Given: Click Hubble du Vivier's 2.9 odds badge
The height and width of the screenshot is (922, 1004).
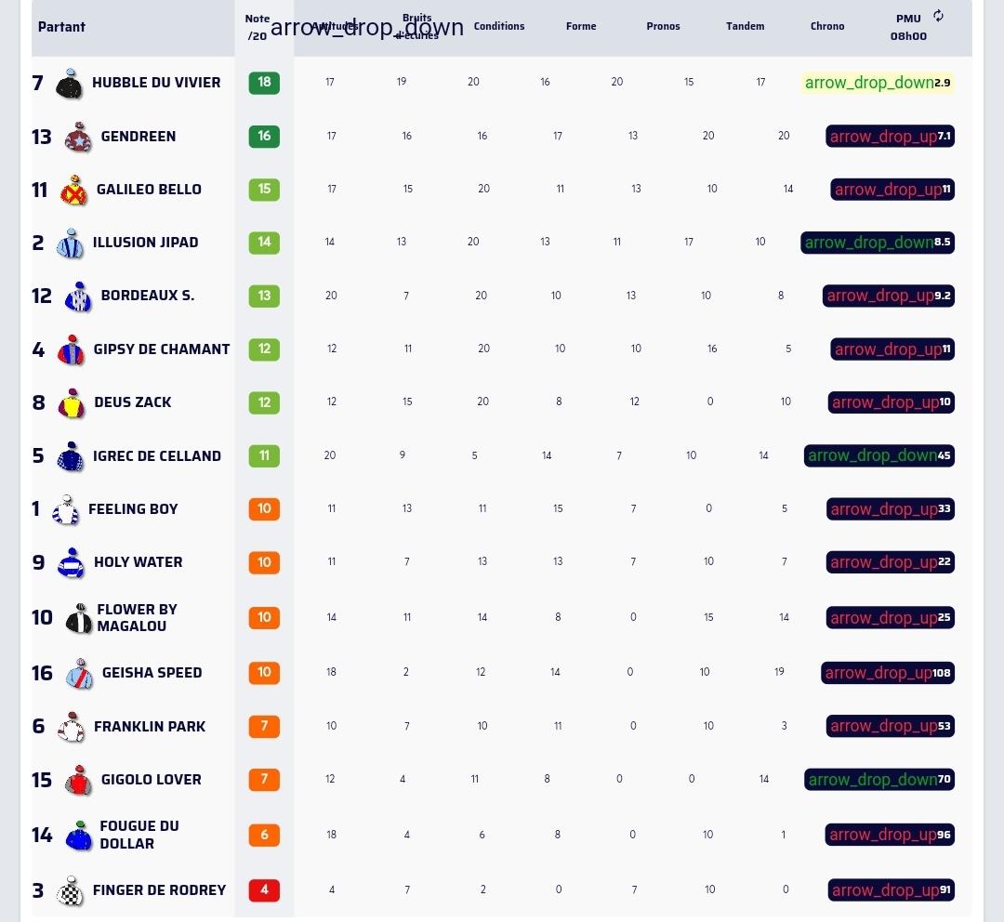Looking at the screenshot, I should click(878, 83).
